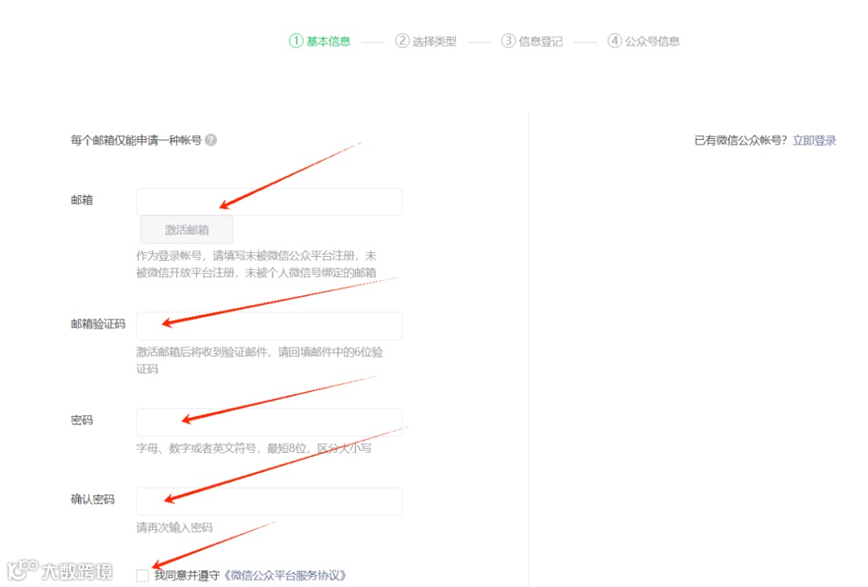Click the hint starting 激活邮箱后将收到验证邮件

[260, 361]
